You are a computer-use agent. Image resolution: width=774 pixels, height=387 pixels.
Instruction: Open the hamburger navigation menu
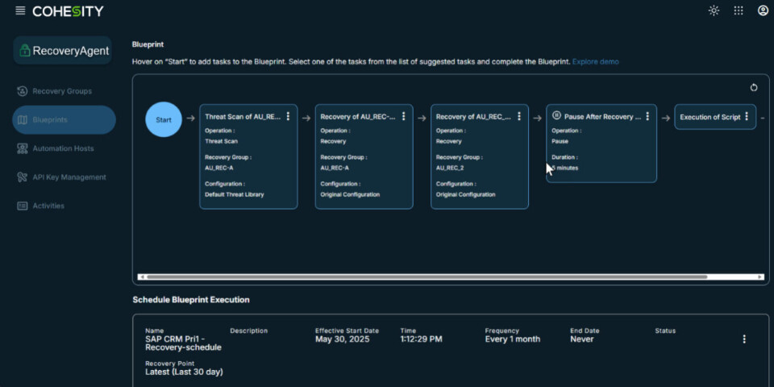tap(20, 10)
